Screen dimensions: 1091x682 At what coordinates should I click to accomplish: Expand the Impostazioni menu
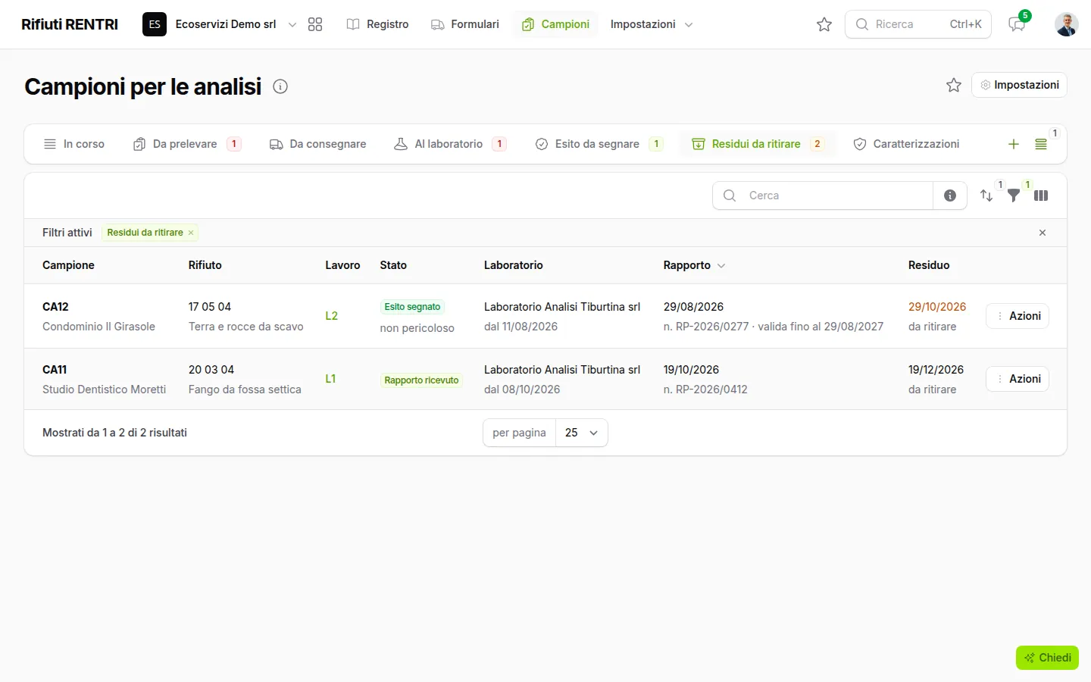click(652, 24)
